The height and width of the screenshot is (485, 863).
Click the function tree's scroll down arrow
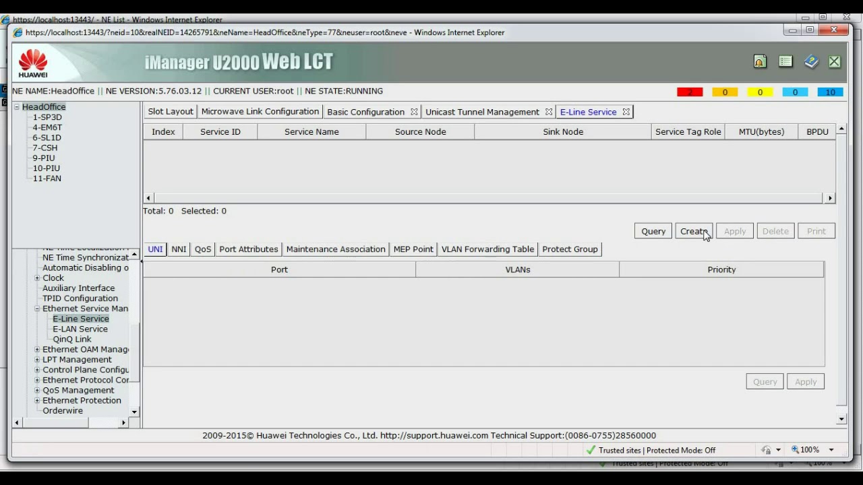click(x=134, y=412)
